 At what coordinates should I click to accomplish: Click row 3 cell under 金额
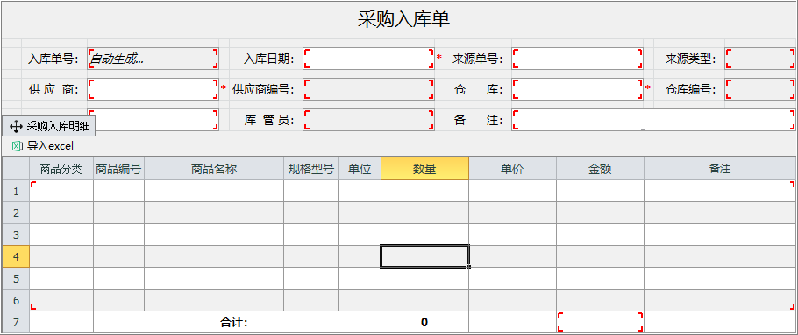pos(600,234)
